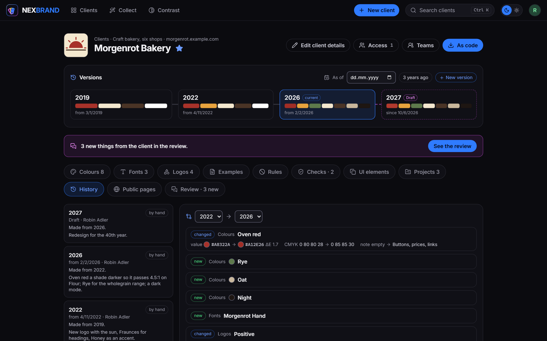Screen dimensions: 547x341
Task: Select the Checks · 2 tab
Action: pyautogui.click(x=316, y=172)
